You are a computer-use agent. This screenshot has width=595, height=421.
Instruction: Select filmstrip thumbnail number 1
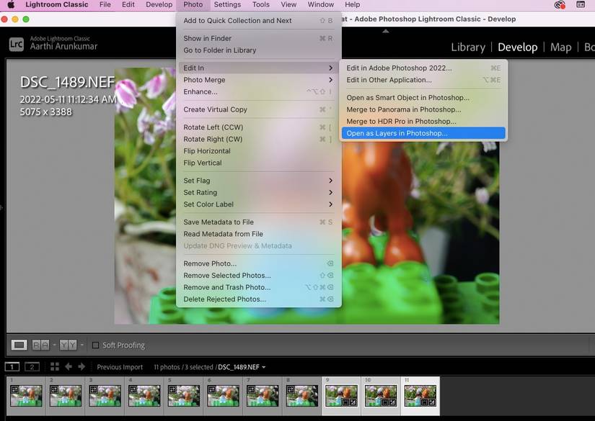pos(26,396)
